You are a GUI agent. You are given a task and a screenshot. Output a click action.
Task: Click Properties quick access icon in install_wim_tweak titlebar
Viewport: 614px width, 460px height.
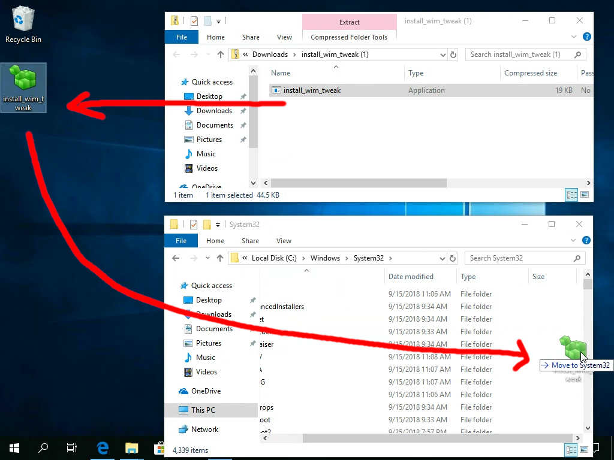click(194, 21)
